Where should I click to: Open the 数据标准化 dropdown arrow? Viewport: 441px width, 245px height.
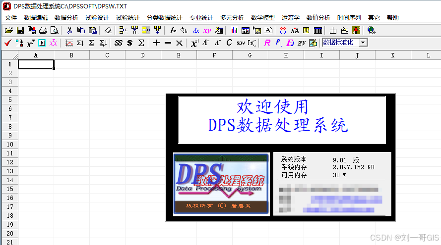click(363, 43)
